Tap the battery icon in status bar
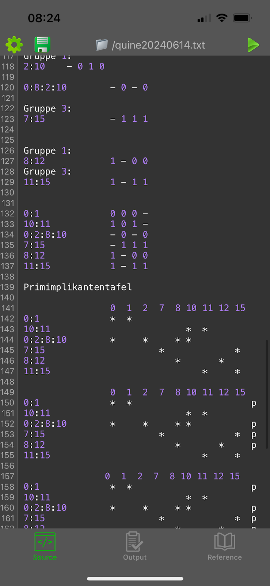This screenshot has width=270, height=586. pyautogui.click(x=242, y=18)
